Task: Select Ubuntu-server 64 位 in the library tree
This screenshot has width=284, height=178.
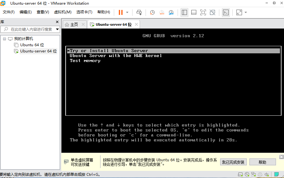Action: click(x=38, y=51)
